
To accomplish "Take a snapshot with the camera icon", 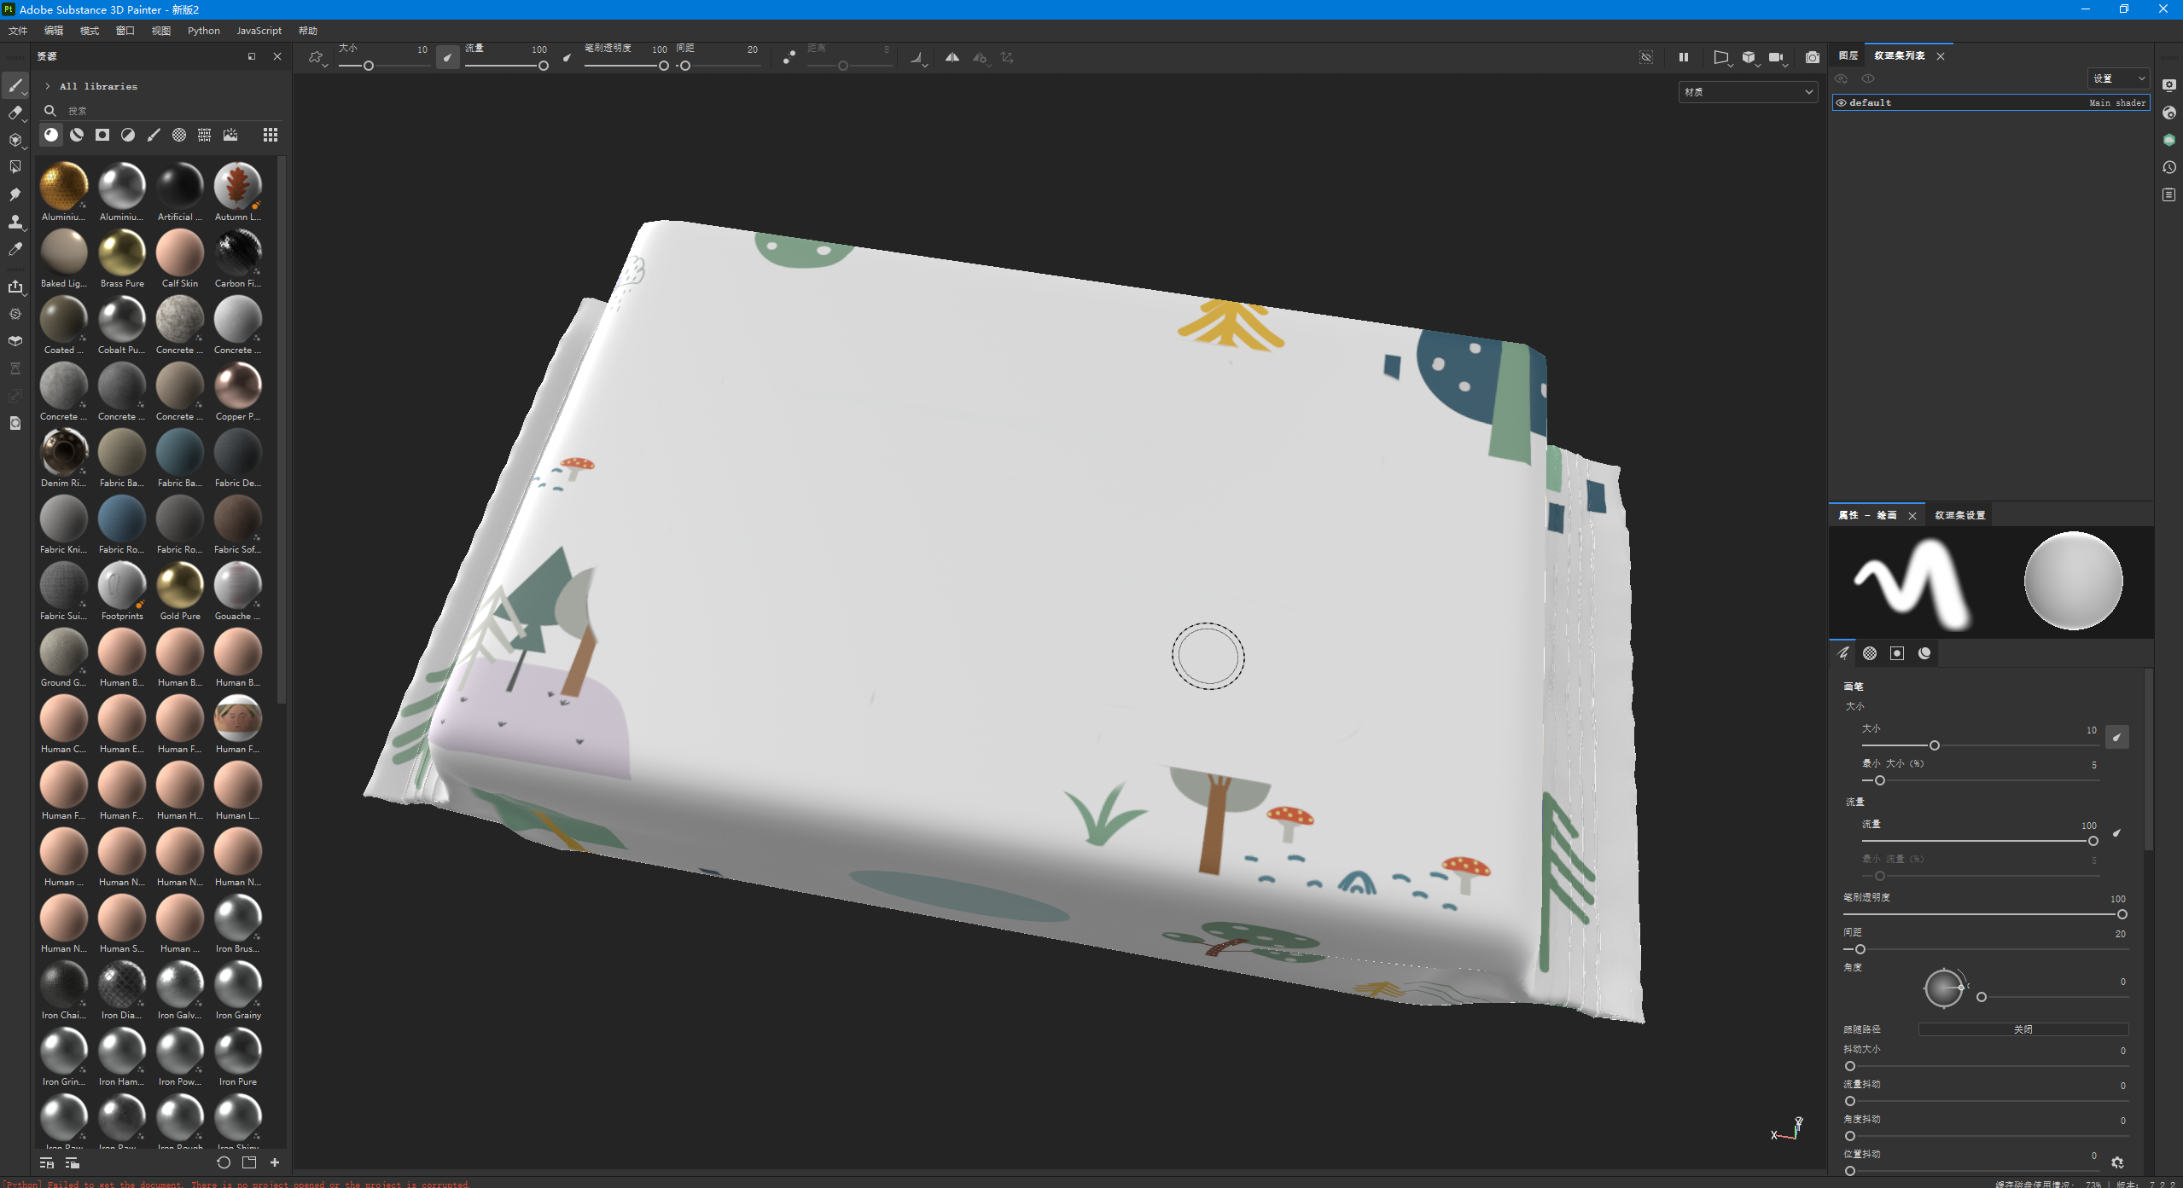I will click(x=1813, y=58).
